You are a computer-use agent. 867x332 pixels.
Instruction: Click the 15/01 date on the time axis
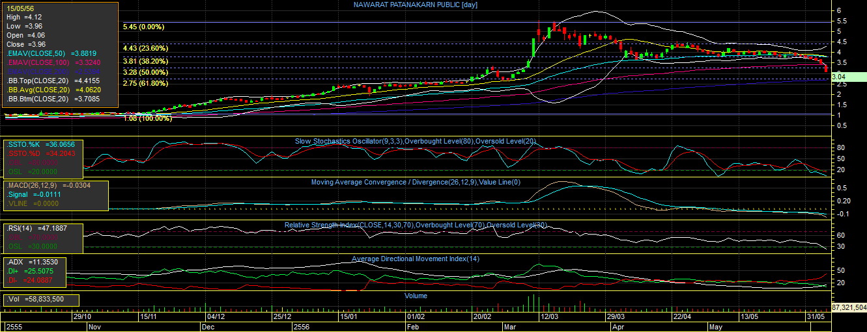(349, 317)
